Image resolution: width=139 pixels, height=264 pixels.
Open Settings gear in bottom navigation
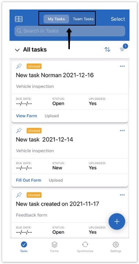click(x=116, y=247)
